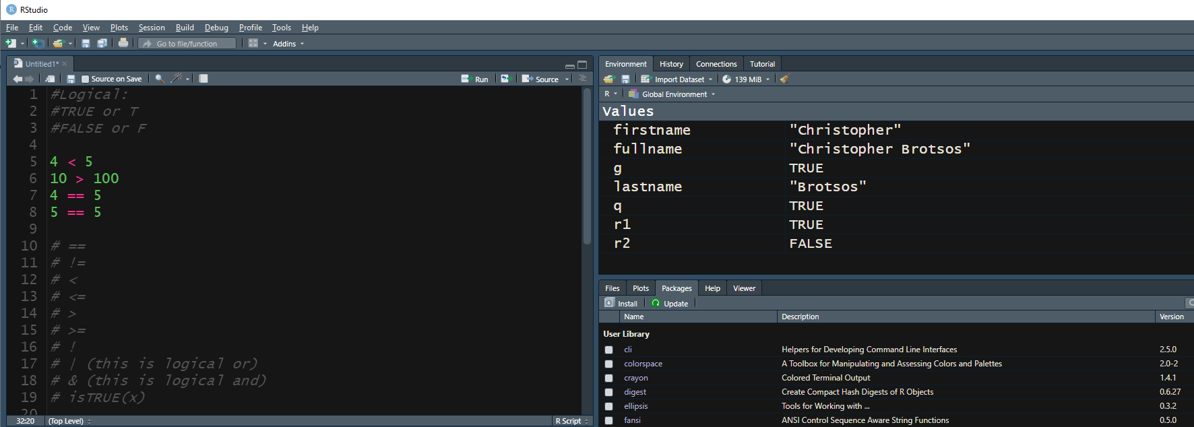Tick the colorspace package checkbox
Screen dimensions: 1194x427
[609, 364]
